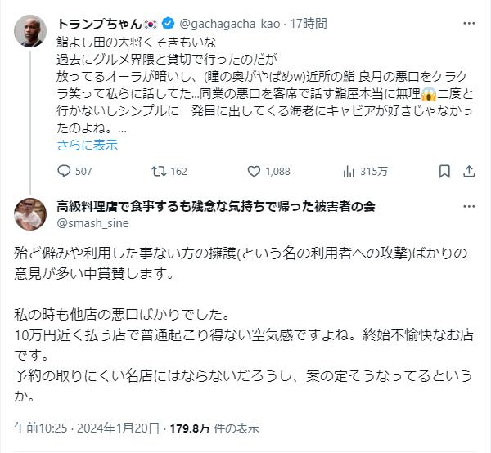Expand the tweet with さらに表示
Screen dimensions: 491x453
tap(88, 145)
